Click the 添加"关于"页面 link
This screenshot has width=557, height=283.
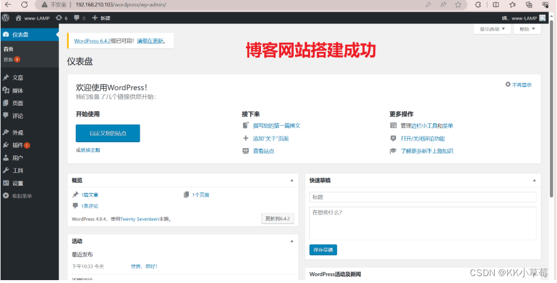coord(271,139)
